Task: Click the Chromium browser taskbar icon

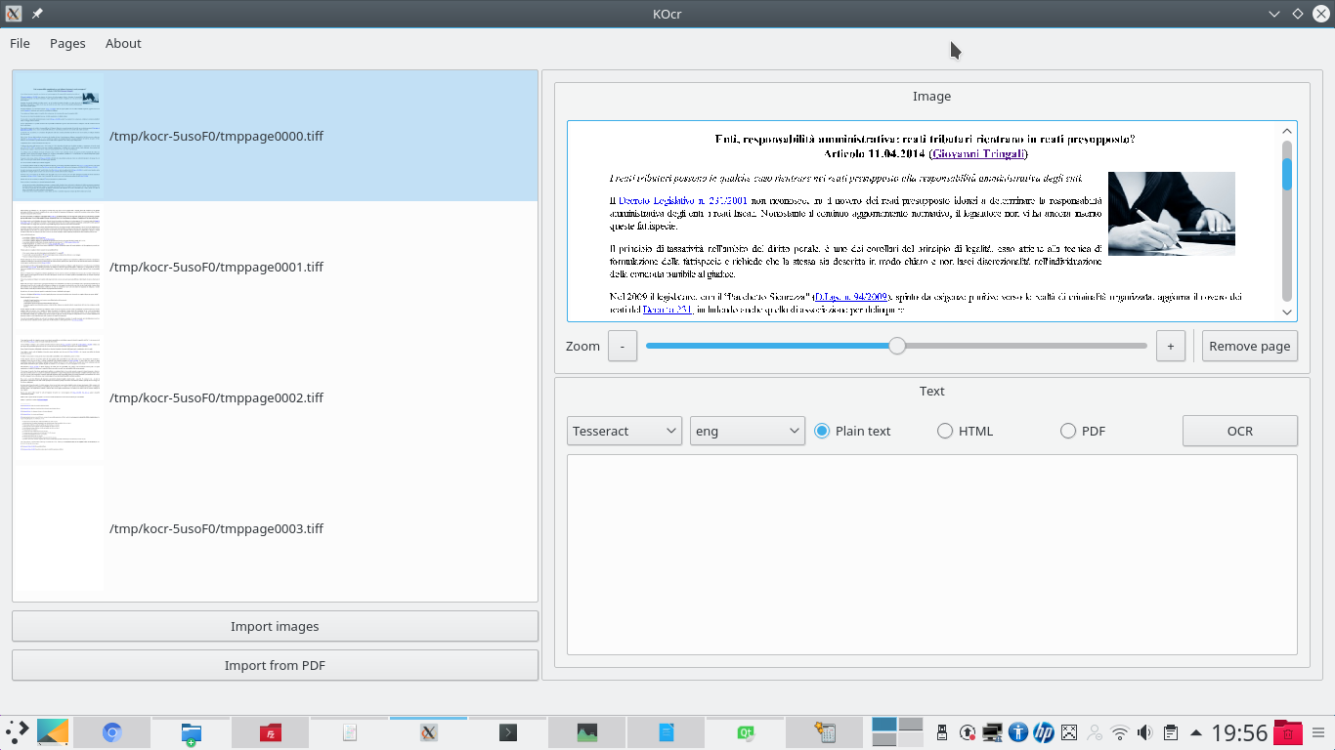Action: tap(112, 732)
